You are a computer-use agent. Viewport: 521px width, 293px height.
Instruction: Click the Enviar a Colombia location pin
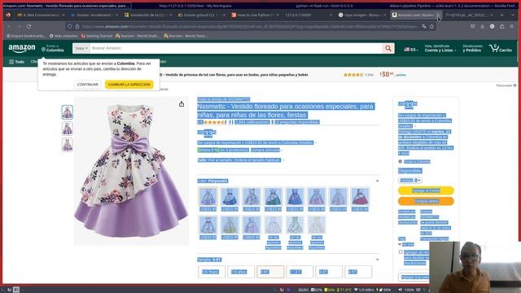tap(43, 49)
